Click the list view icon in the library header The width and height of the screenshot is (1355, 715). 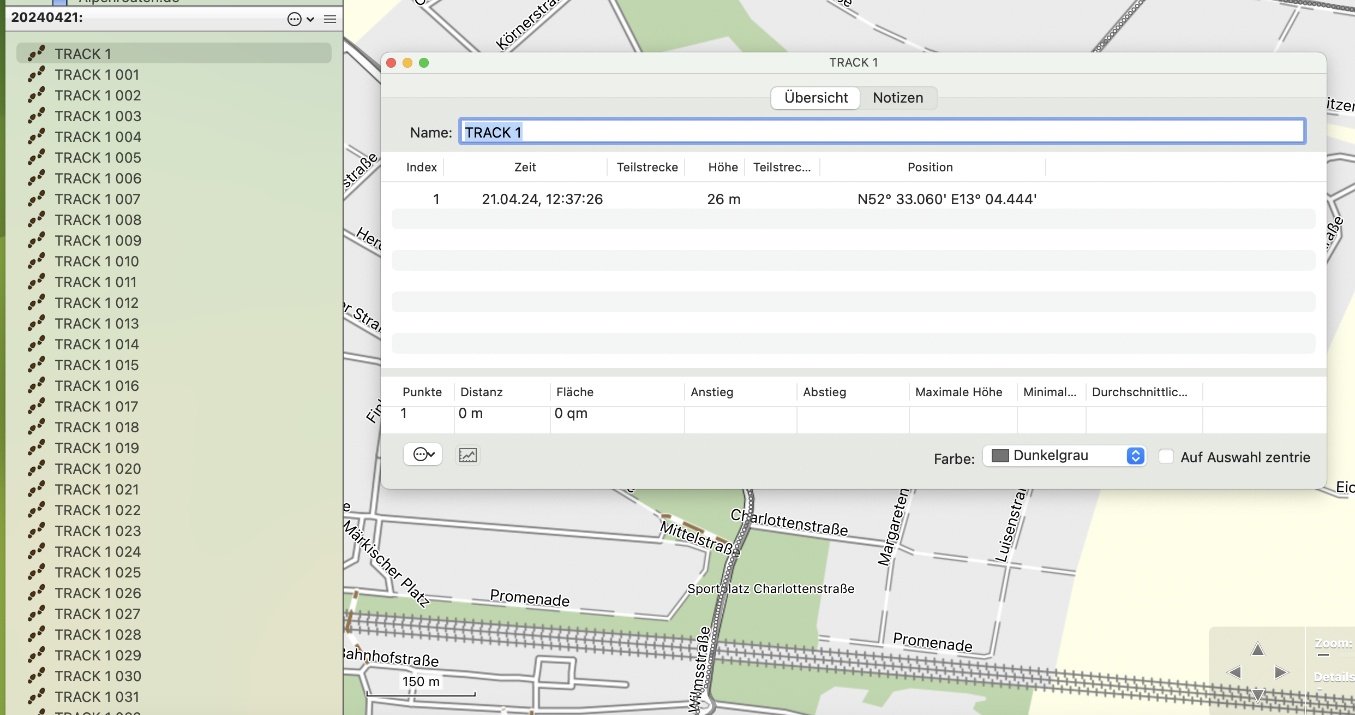pos(329,19)
